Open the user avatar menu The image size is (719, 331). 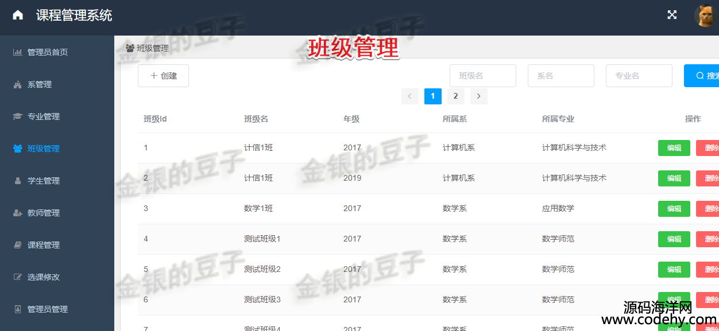coord(706,15)
